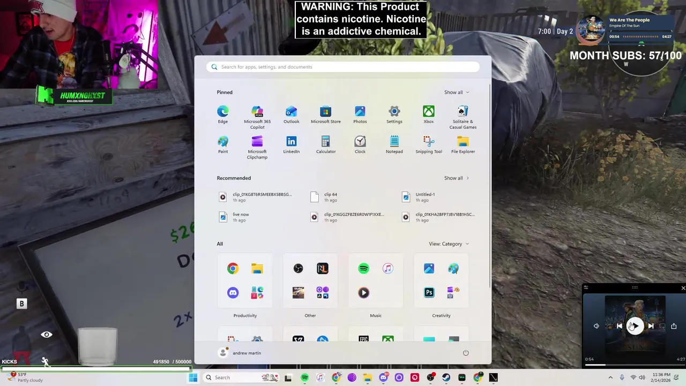This screenshot has height=386, width=686.
Task: Open Rocket League in Other category
Action: coord(322,269)
